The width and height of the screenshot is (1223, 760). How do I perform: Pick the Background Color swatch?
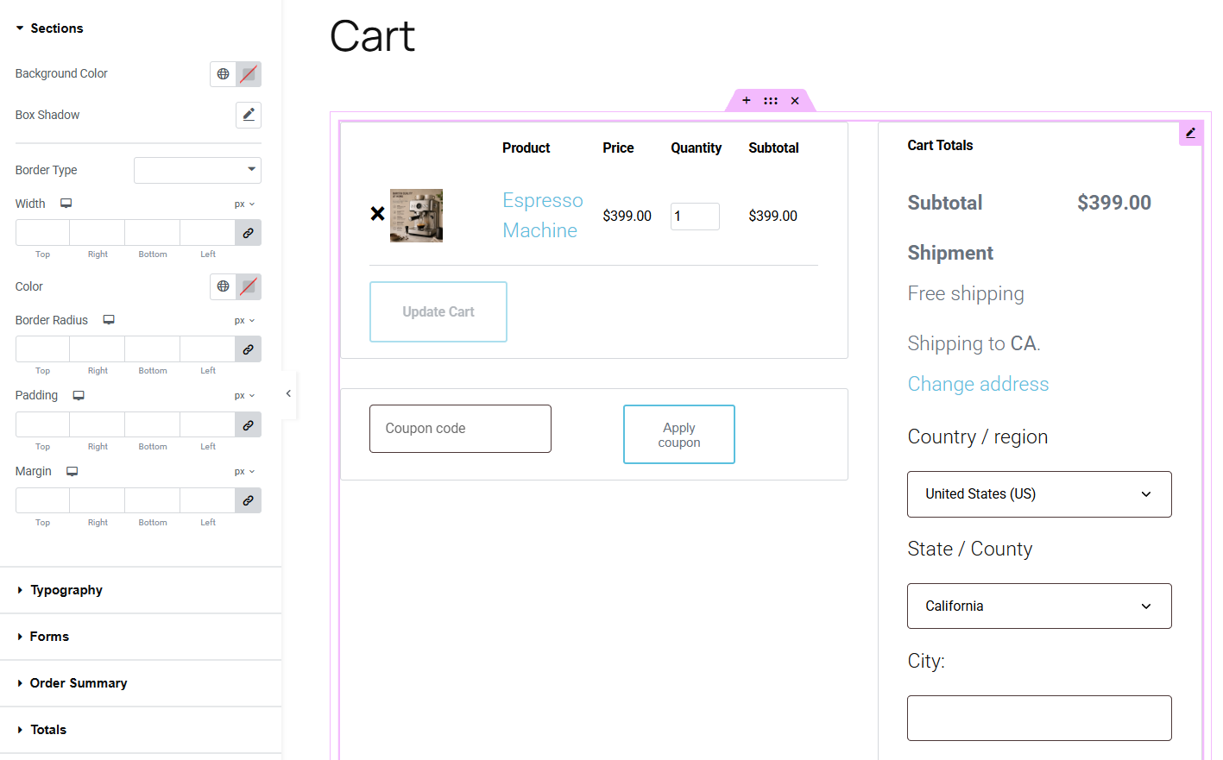249,74
